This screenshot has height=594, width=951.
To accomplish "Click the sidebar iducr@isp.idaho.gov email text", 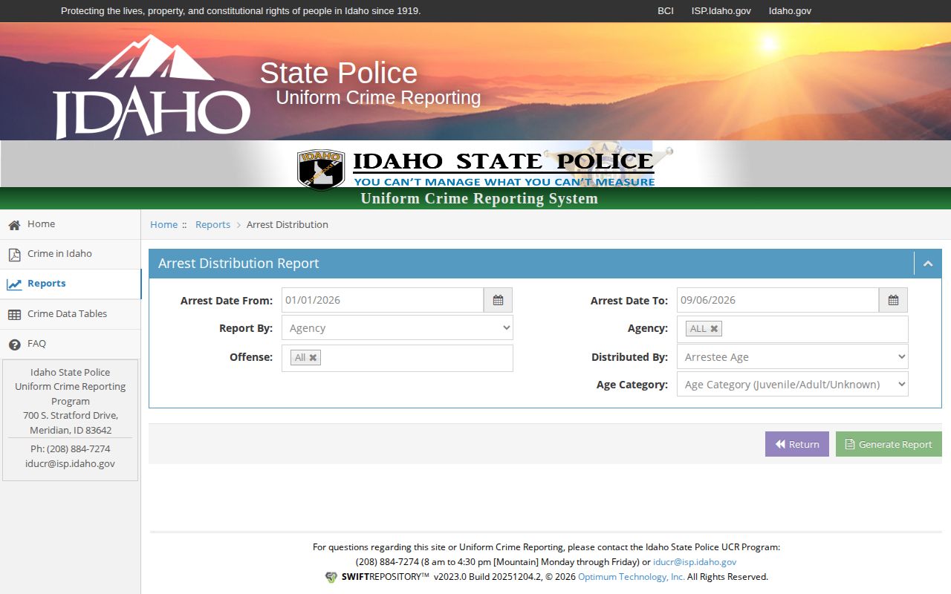I will click(70, 463).
